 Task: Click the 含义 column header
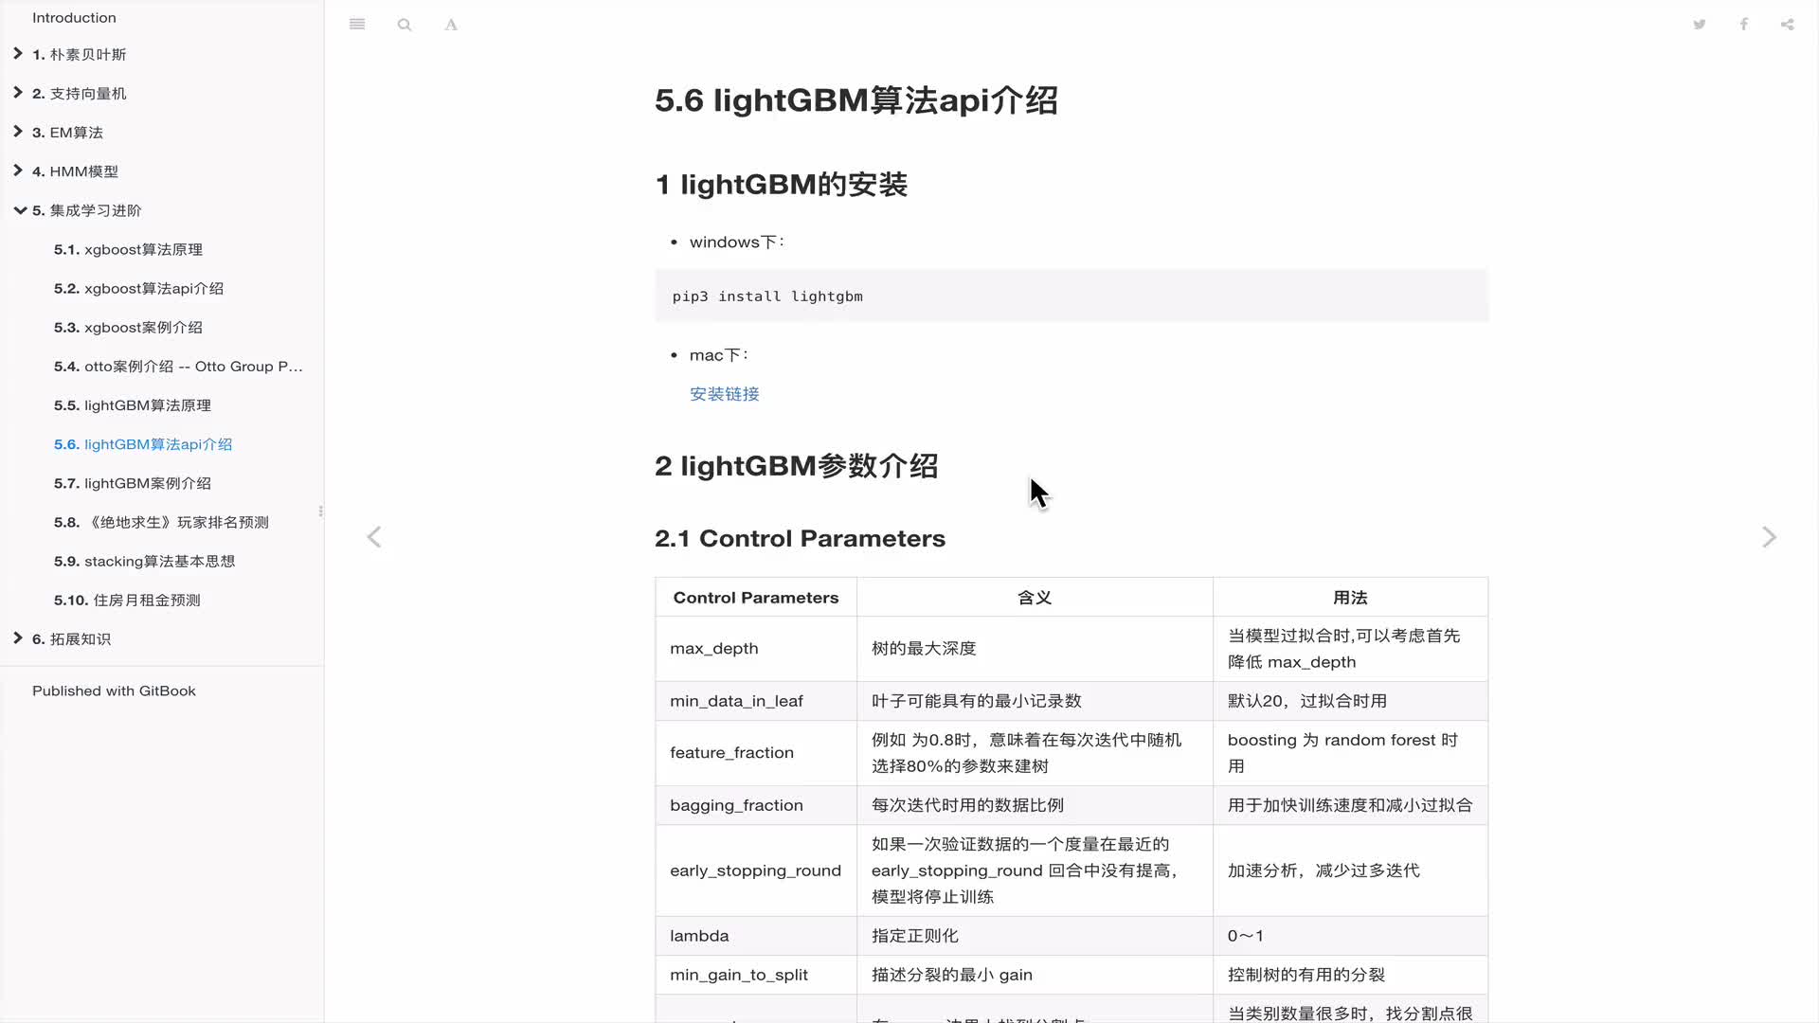coord(1035,598)
